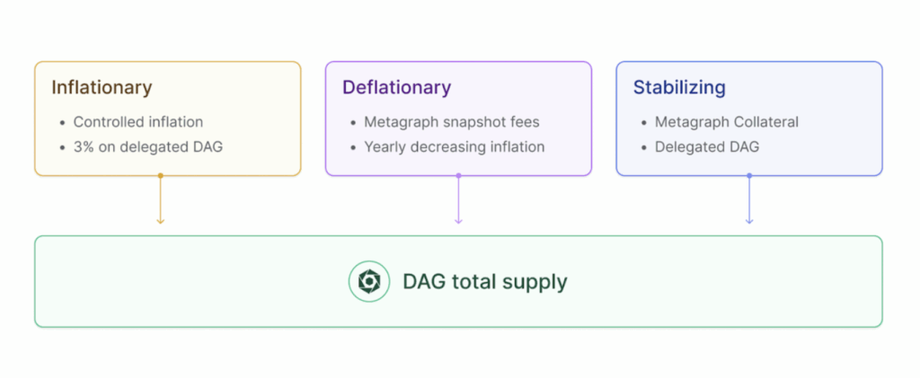Click orange connector dot on Inflationary box
The image size is (920, 378).
(x=160, y=176)
